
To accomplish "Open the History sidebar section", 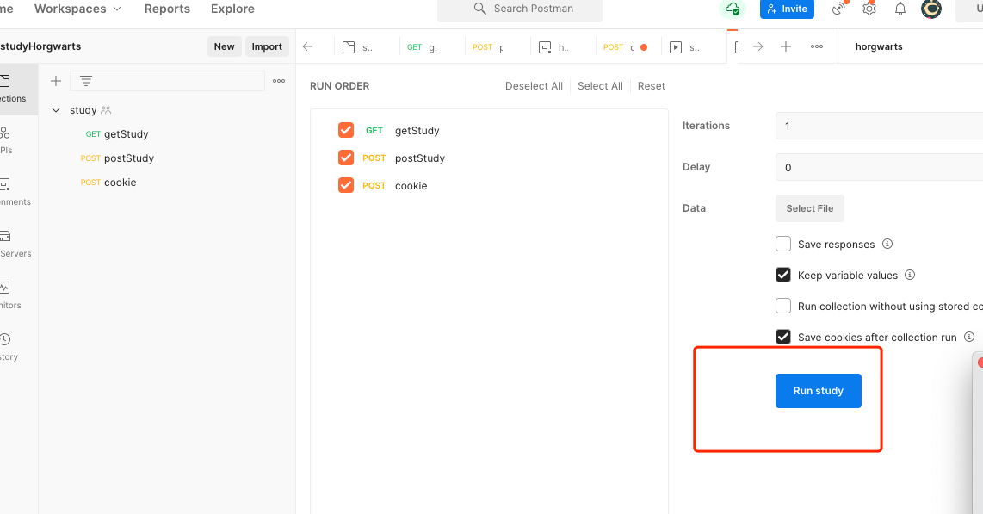I will [9, 347].
